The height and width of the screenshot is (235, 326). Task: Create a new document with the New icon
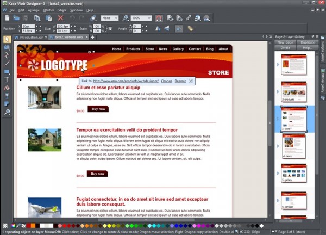click(7, 18)
